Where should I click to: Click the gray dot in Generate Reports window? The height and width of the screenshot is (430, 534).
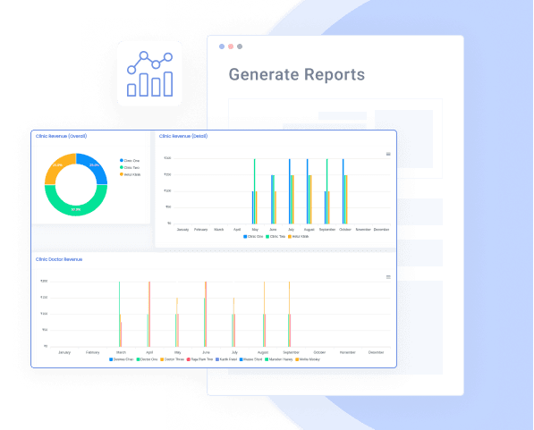(240, 46)
